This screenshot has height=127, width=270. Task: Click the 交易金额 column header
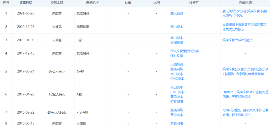coord(57,3)
